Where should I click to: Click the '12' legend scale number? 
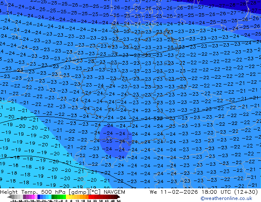[77, 201]
